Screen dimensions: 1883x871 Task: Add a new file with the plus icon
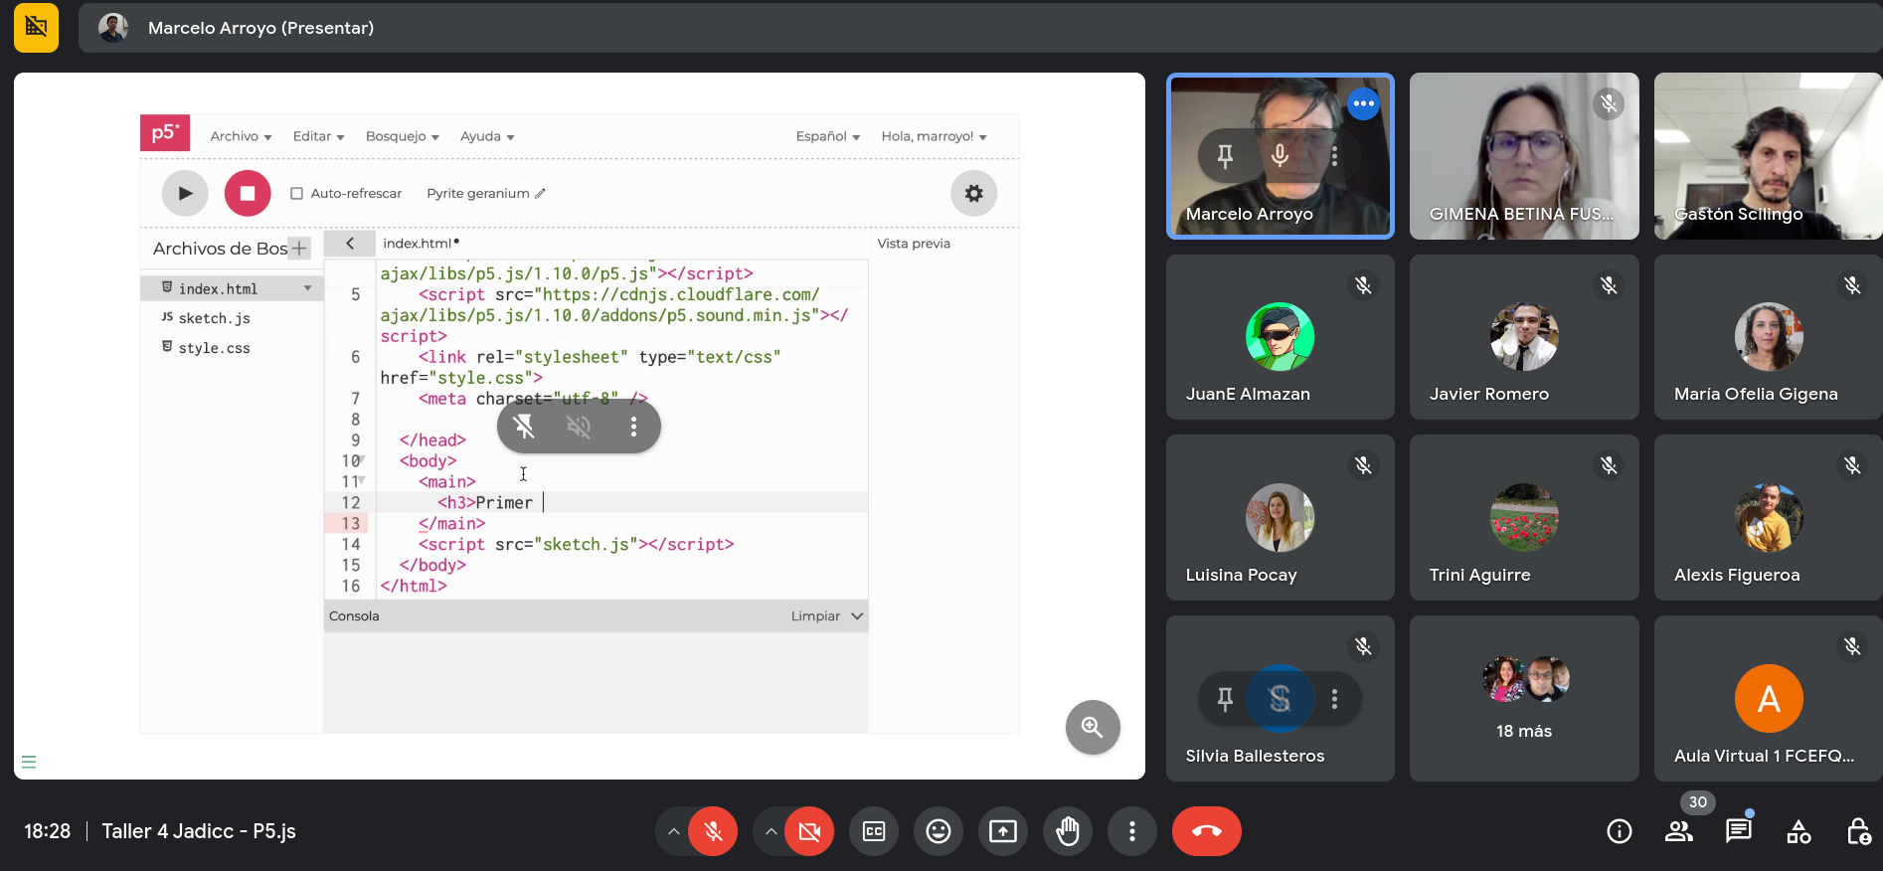pos(299,248)
